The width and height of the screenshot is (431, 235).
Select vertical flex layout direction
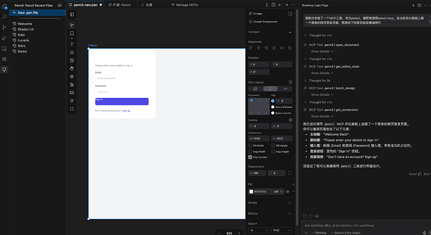pyautogui.click(x=270, y=89)
